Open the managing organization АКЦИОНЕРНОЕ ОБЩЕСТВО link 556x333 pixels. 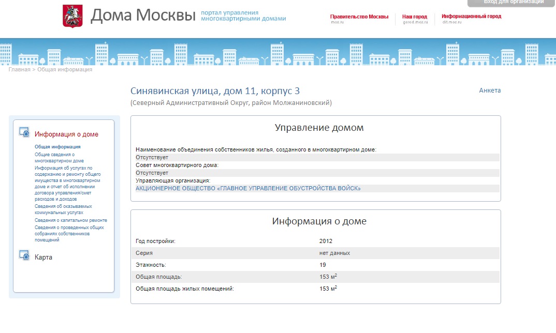pos(248,188)
